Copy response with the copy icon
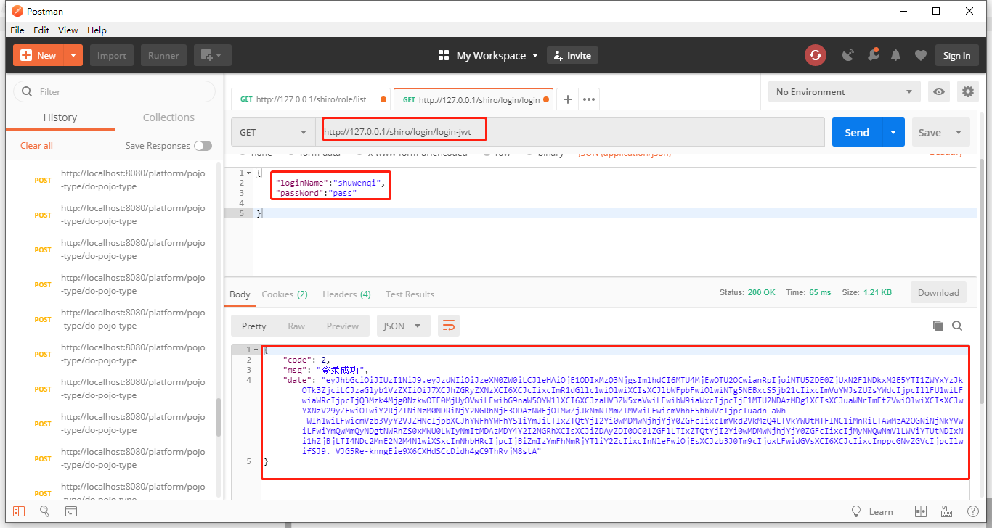Viewport: 992px width, 528px height. pos(938,326)
